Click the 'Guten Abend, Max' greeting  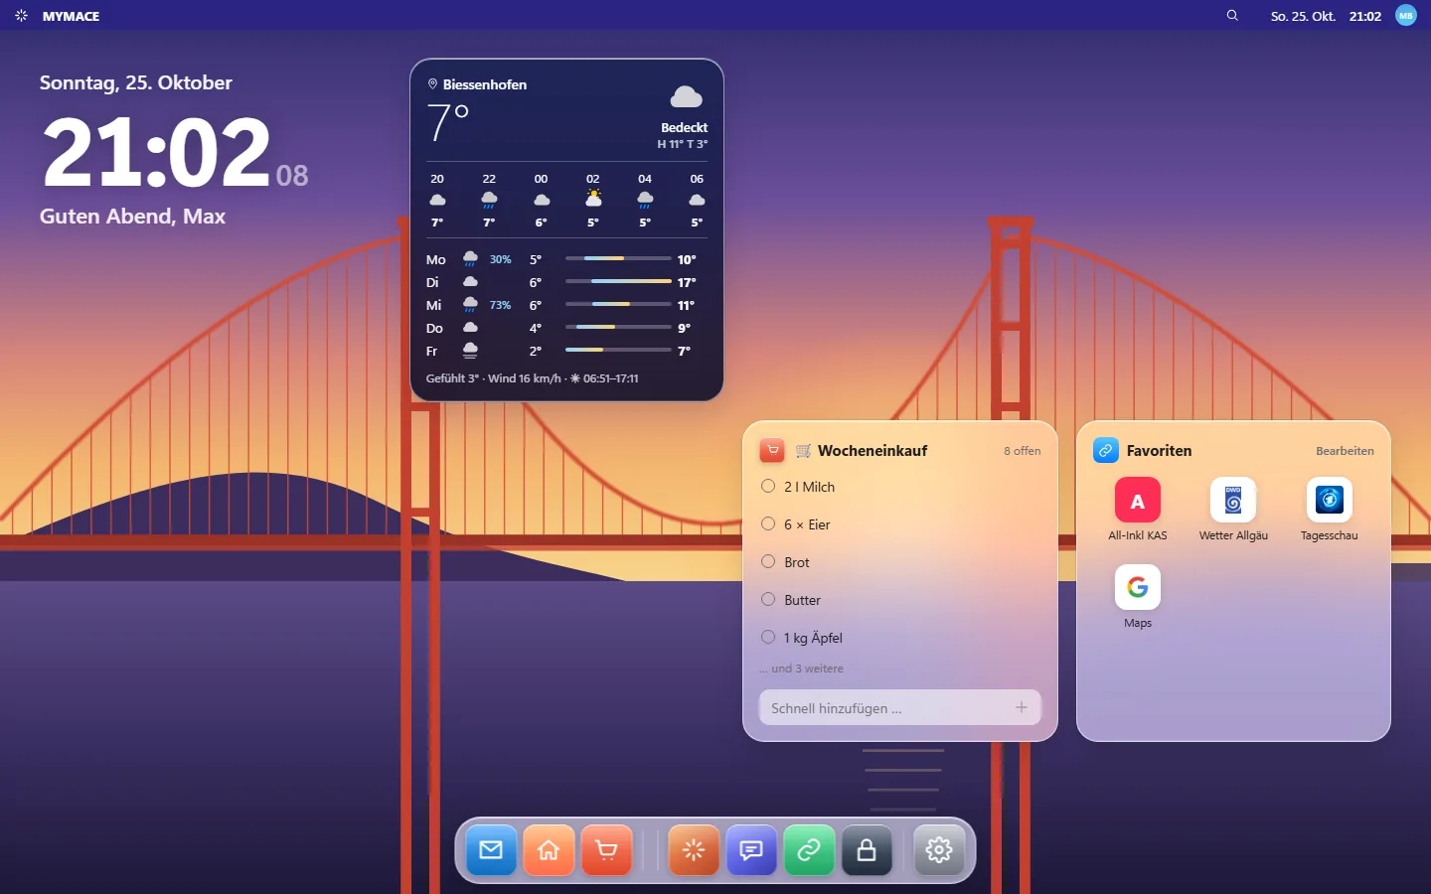coord(132,217)
